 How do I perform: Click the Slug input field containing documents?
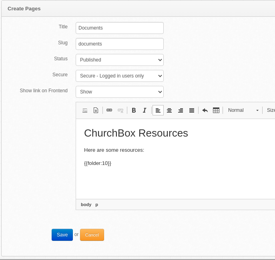(x=120, y=44)
